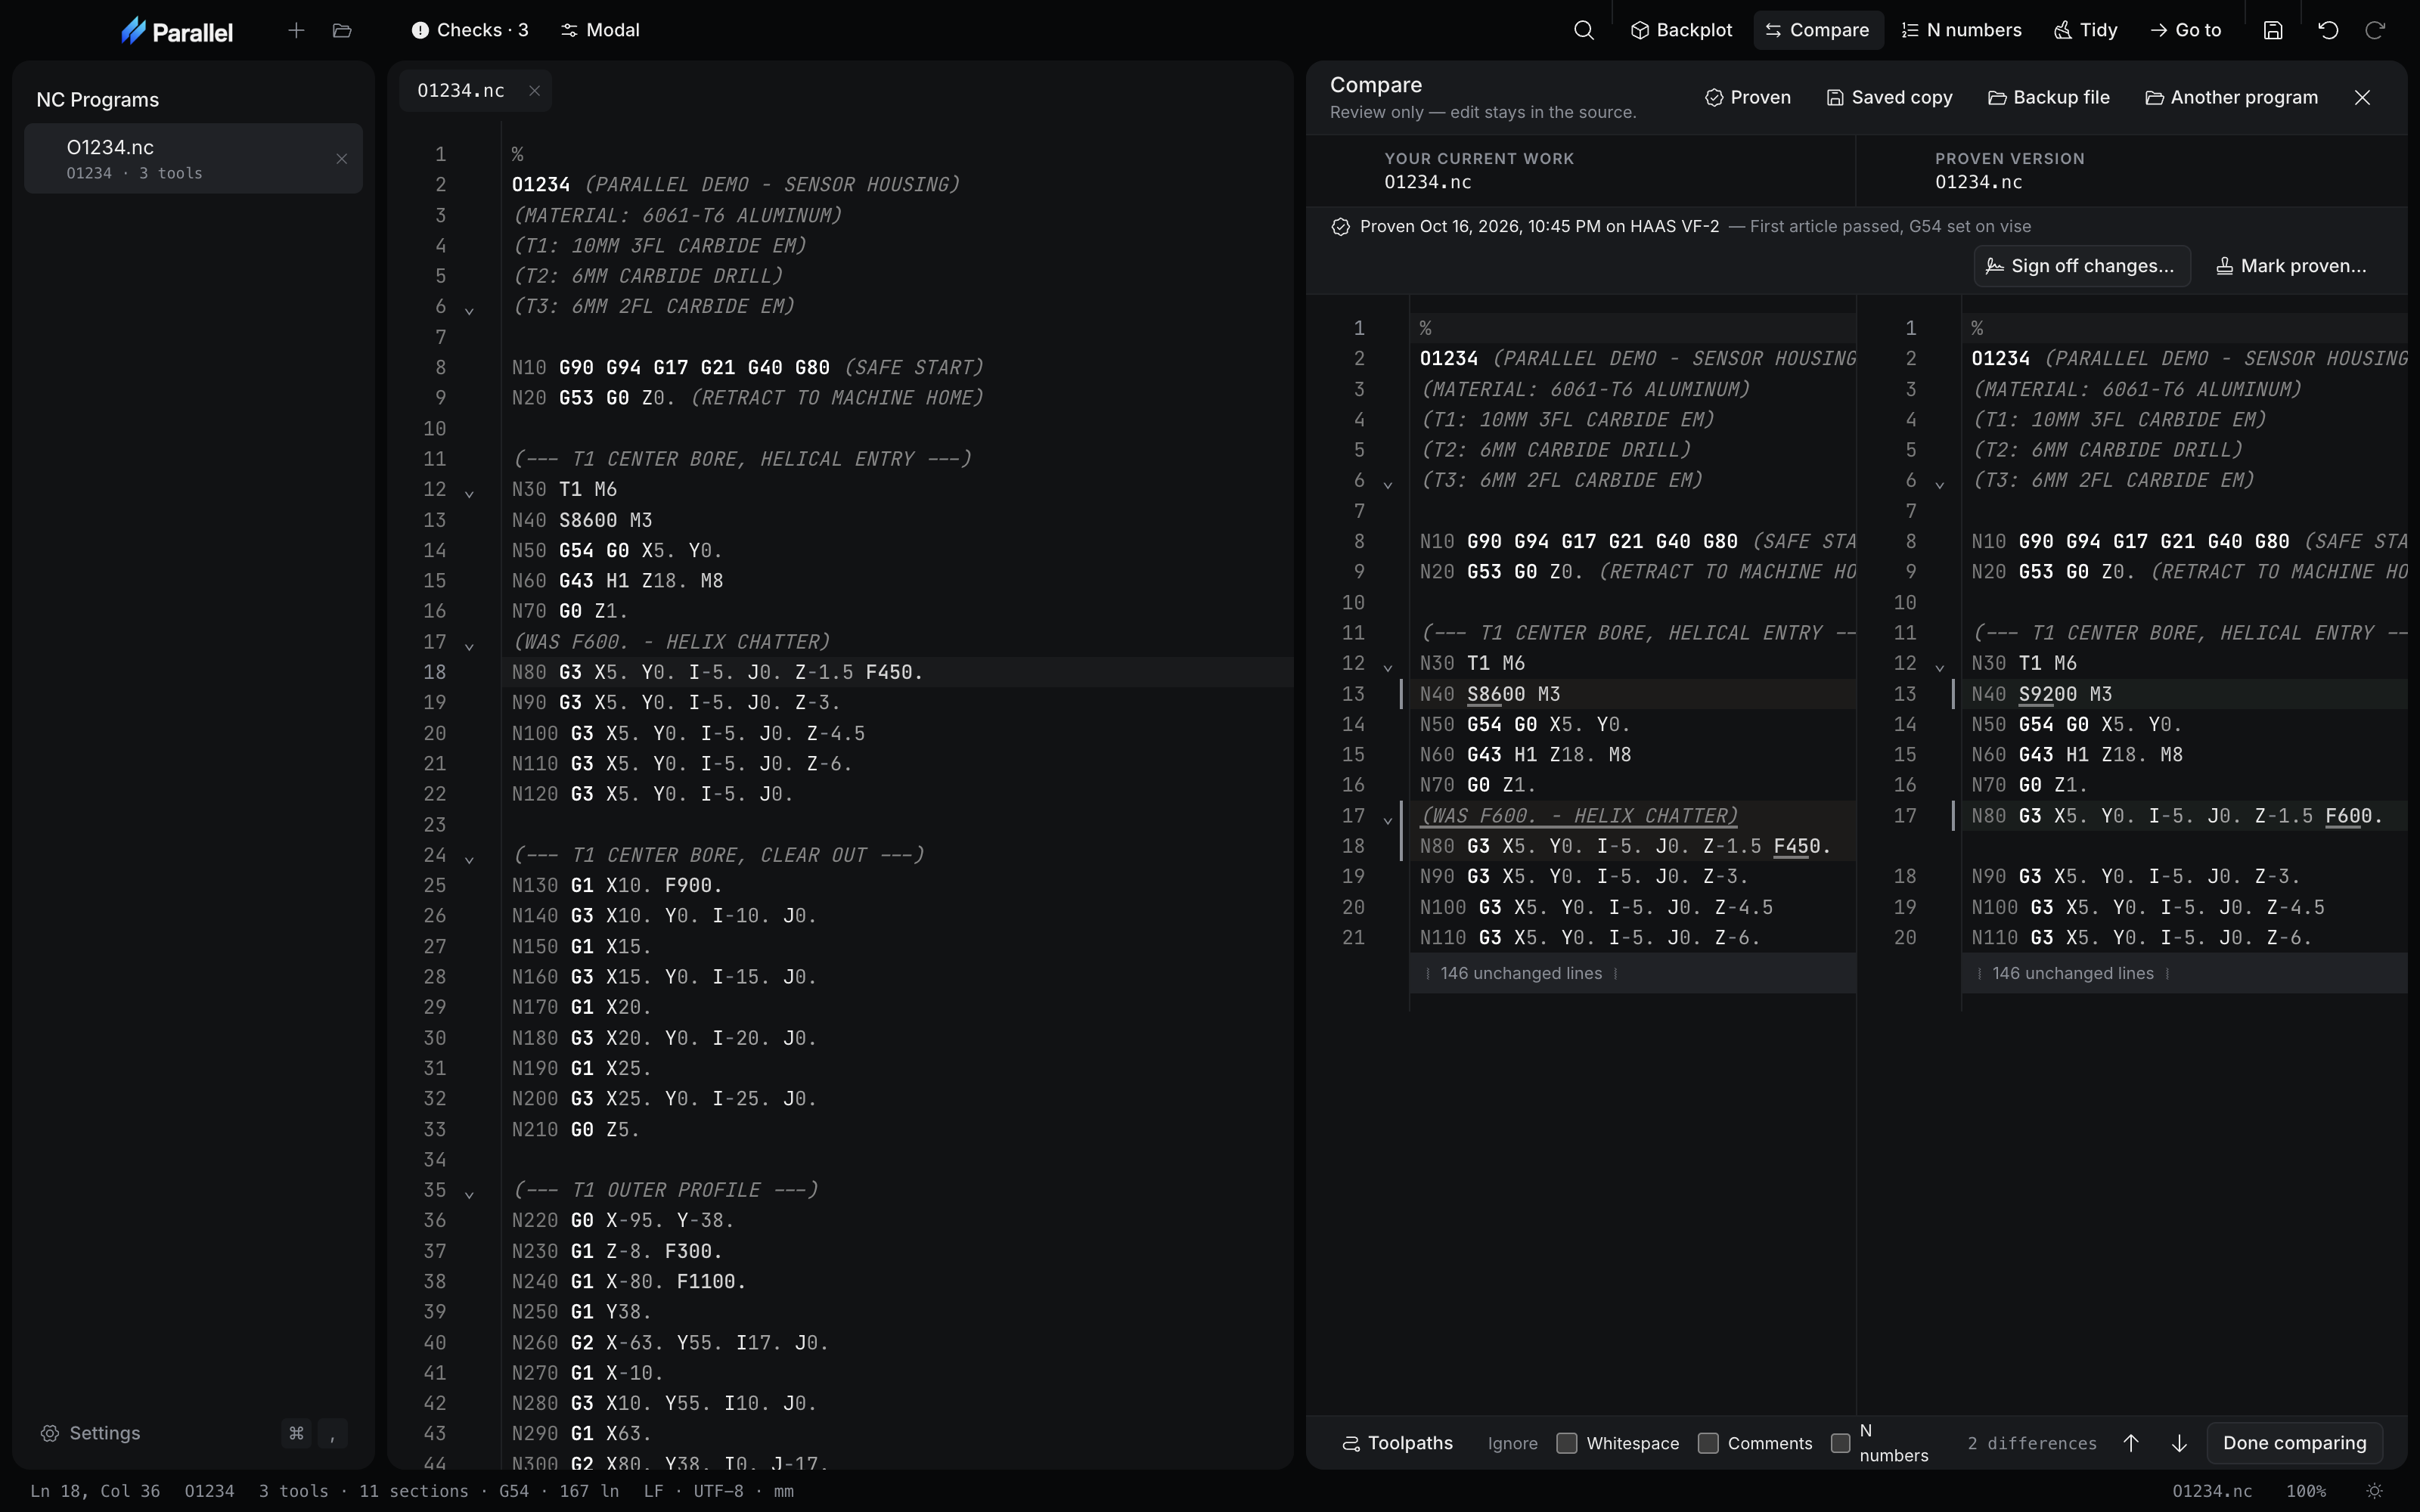This screenshot has width=2420, height=1512.
Task: Jump to next difference arrow
Action: click(x=2179, y=1443)
